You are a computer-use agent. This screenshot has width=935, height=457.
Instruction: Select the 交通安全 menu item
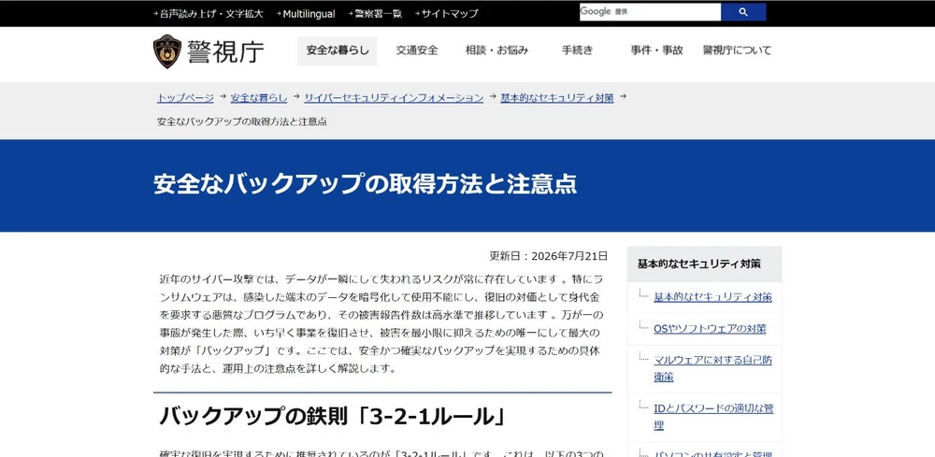pyautogui.click(x=417, y=50)
